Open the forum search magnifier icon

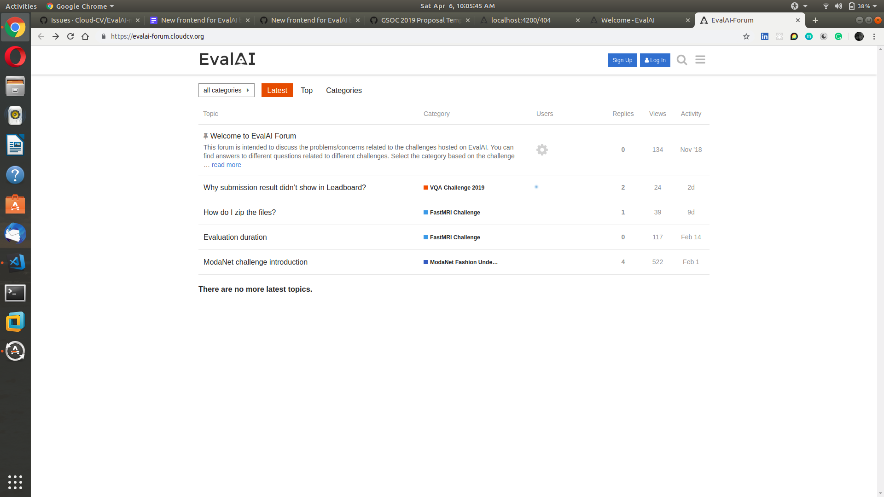point(682,60)
